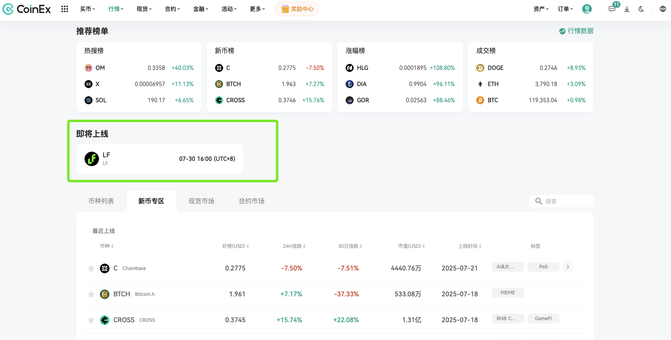
Task: Click the 4440.76万 market cap cell
Action: tap(406, 268)
